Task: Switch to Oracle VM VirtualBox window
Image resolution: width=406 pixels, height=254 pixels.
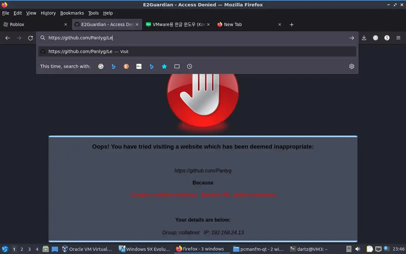Action: 87,249
